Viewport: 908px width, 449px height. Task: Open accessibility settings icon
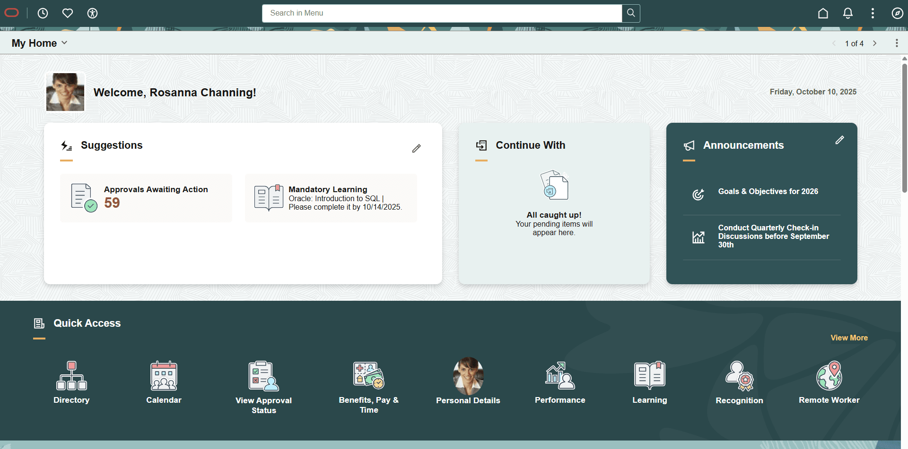pyautogui.click(x=93, y=13)
